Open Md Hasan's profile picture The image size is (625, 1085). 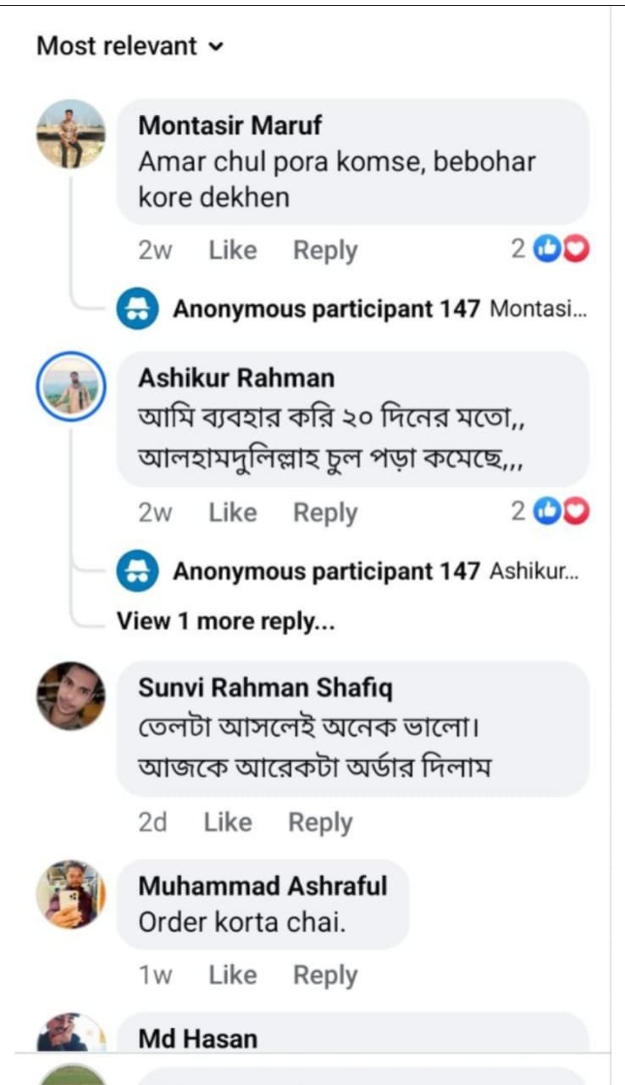pyautogui.click(x=70, y=1036)
